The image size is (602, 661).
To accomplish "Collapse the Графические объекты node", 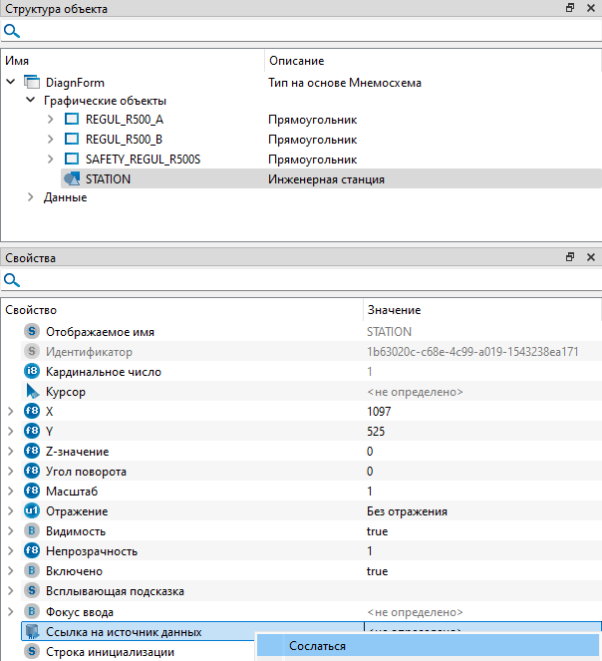I will [x=31, y=101].
